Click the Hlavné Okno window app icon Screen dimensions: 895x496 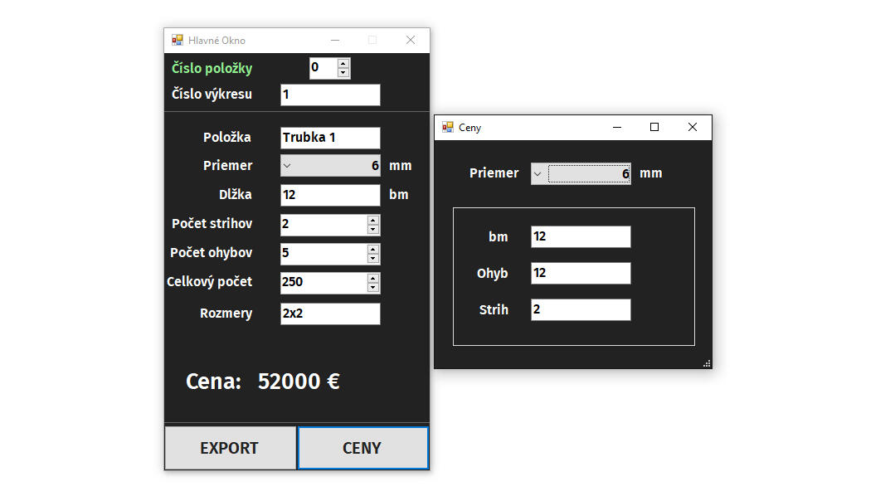pos(177,40)
